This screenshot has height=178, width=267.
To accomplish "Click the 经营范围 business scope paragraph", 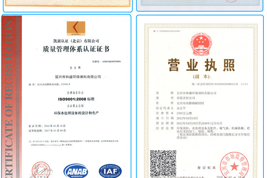I will [x=213, y=133].
